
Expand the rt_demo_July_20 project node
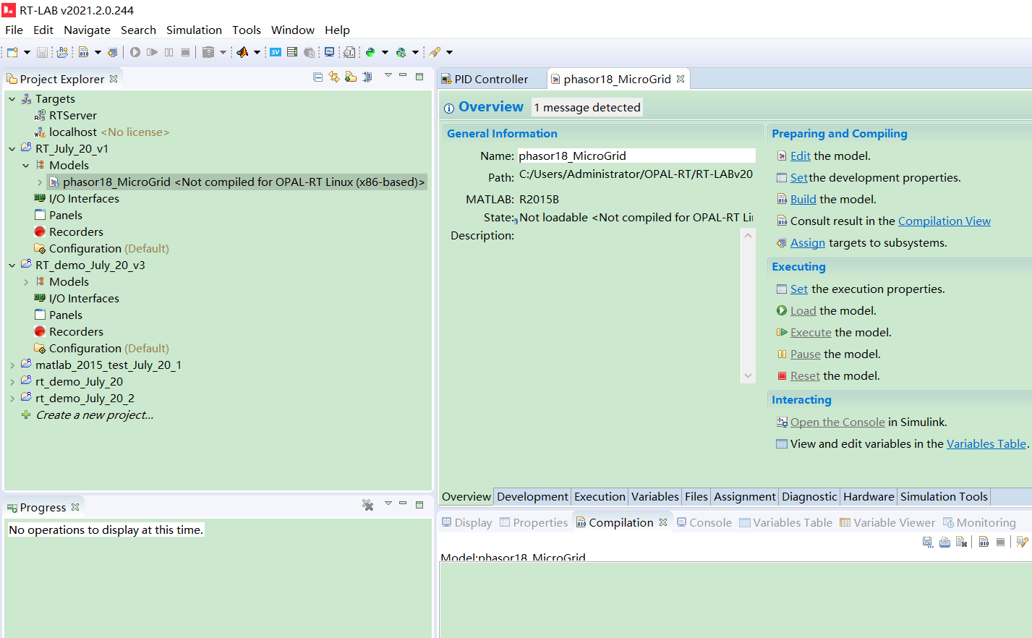[12, 381]
